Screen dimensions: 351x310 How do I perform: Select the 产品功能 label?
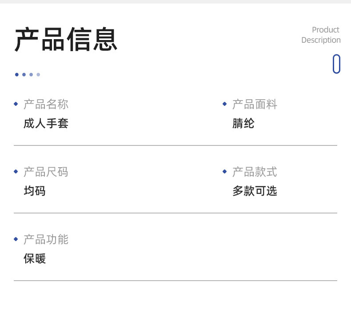[x=46, y=240]
